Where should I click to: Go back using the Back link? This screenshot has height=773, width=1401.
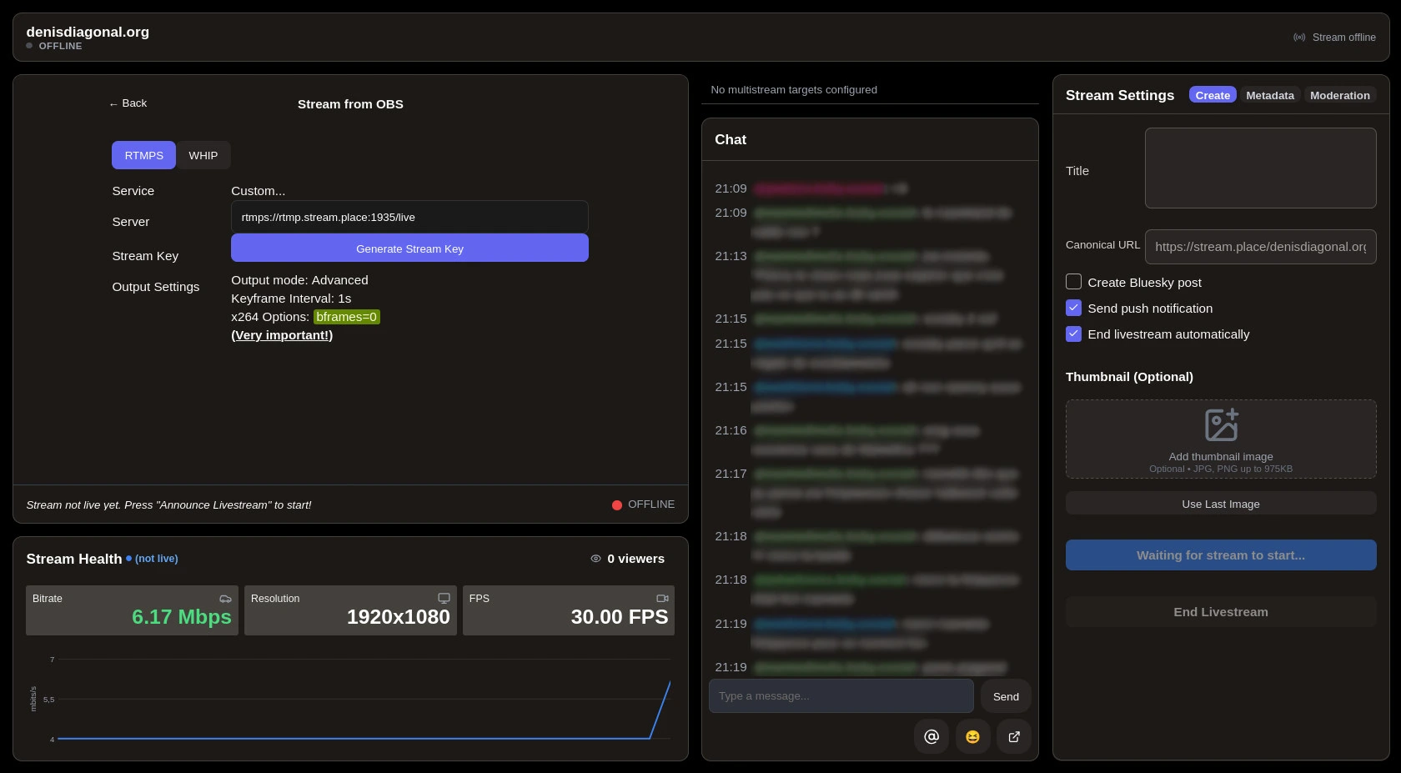[128, 103]
